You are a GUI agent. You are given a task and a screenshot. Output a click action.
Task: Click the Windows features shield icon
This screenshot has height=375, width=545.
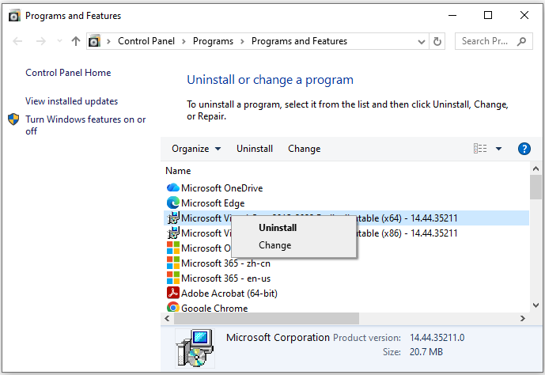[x=13, y=119]
